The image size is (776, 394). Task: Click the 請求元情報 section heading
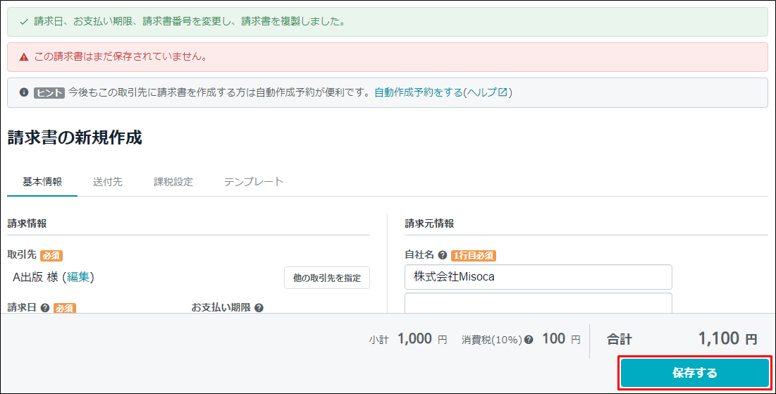pos(429,223)
